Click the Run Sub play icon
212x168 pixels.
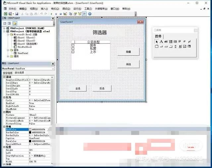coord(52,14)
